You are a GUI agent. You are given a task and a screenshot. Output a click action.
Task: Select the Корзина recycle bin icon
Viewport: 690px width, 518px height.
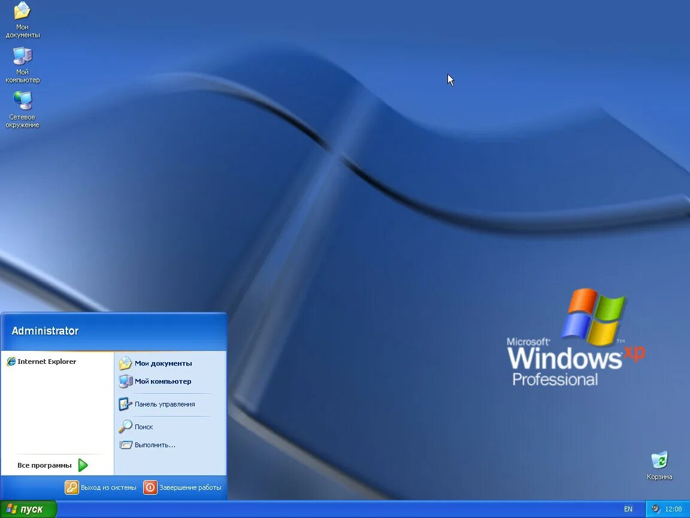[x=659, y=466]
